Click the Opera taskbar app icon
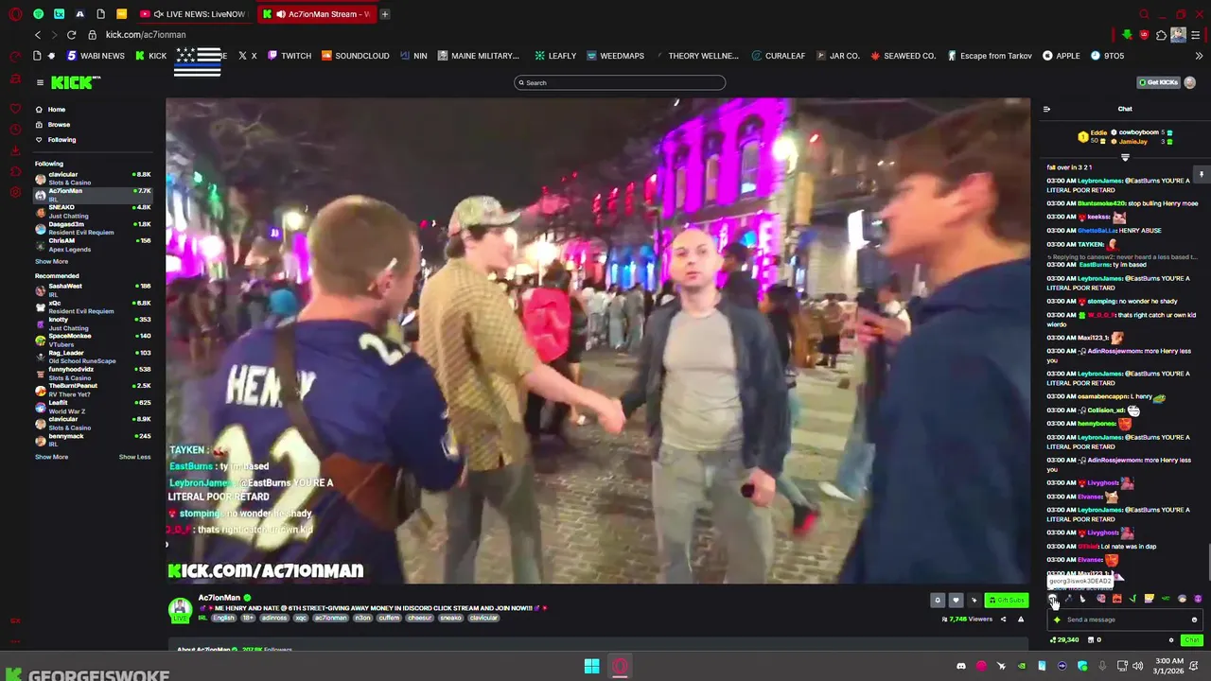The width and height of the screenshot is (1211, 681). tap(620, 666)
